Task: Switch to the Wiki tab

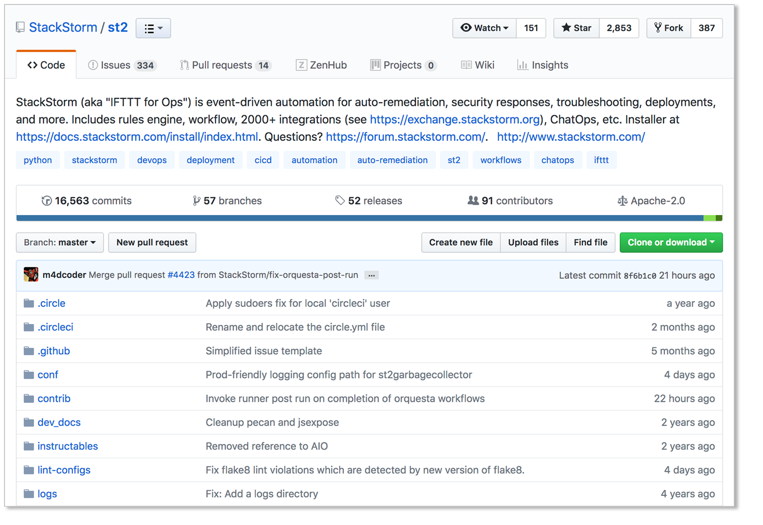Action: click(478, 65)
